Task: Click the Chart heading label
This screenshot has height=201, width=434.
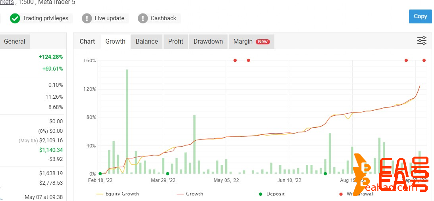Action: point(87,42)
